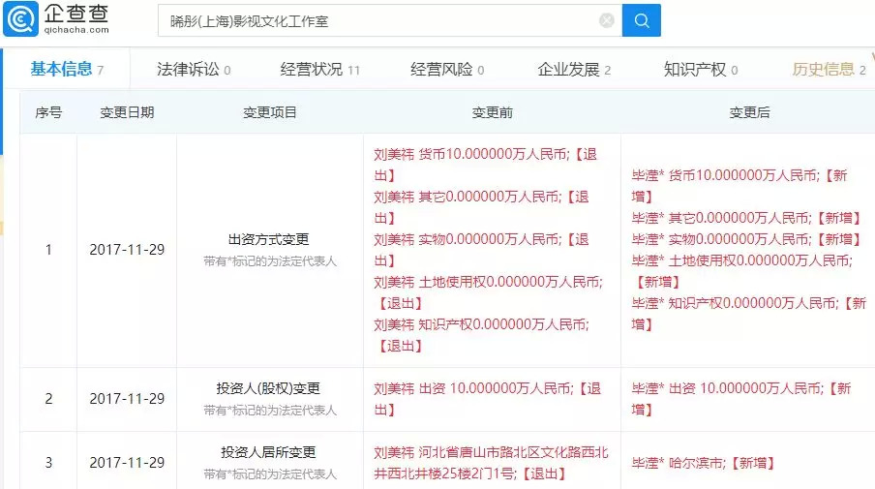Click the 变更前 column header
Image resolution: width=875 pixels, height=489 pixels.
492,113
